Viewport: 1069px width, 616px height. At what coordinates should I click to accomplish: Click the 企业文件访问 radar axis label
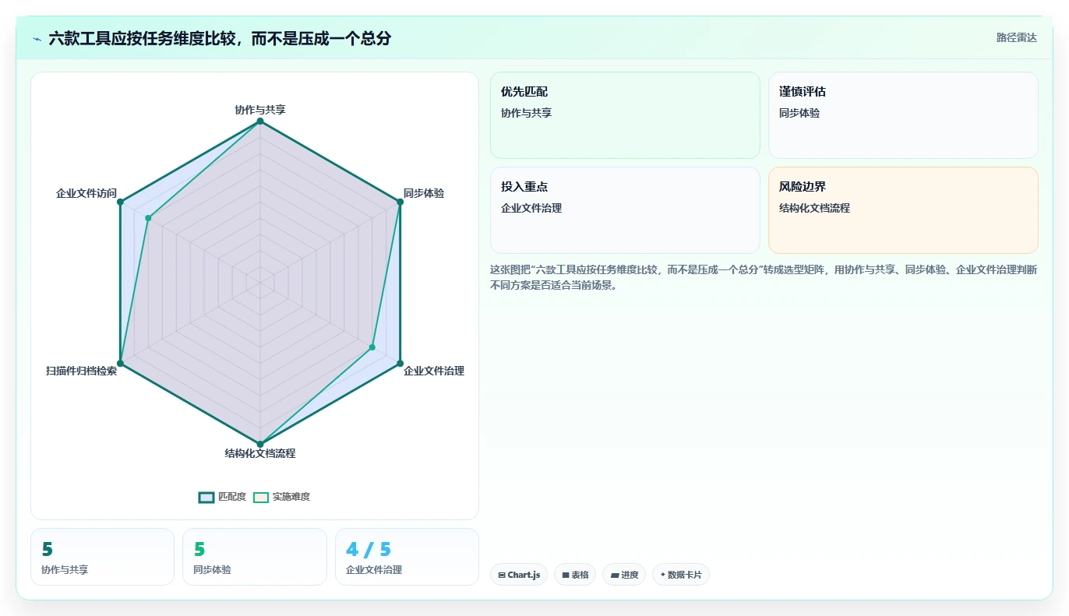pos(86,193)
